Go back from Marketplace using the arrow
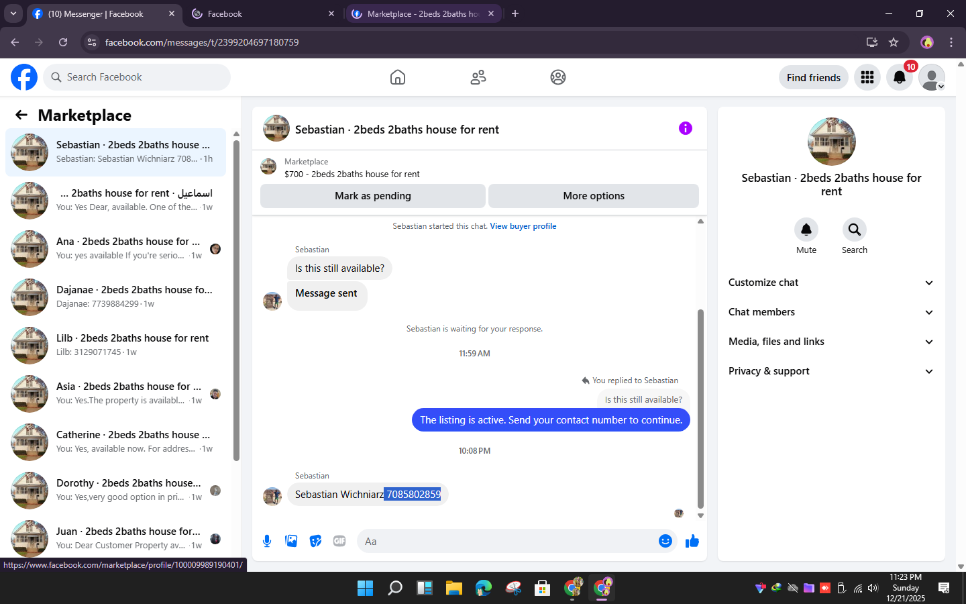The width and height of the screenshot is (966, 604). [x=21, y=115]
